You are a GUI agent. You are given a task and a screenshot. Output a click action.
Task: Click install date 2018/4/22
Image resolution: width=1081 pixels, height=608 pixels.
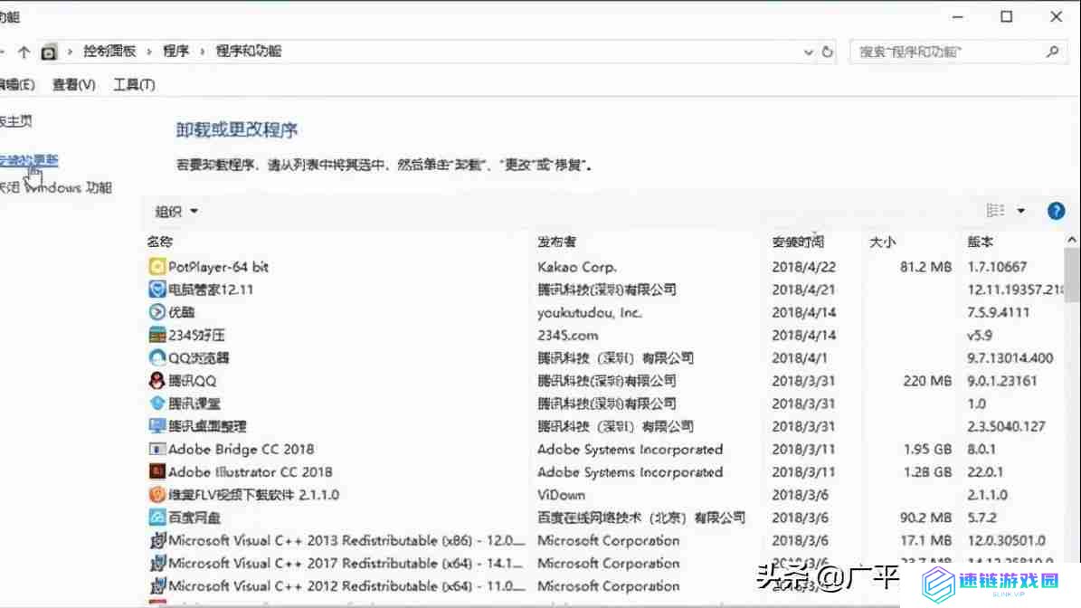[x=804, y=267]
